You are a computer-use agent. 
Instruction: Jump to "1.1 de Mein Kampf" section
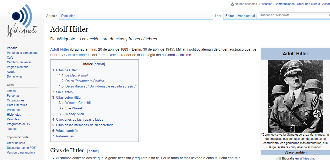click(x=73, y=75)
